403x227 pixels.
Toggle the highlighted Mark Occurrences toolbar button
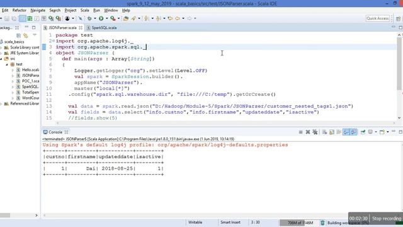[x=23, y=18]
